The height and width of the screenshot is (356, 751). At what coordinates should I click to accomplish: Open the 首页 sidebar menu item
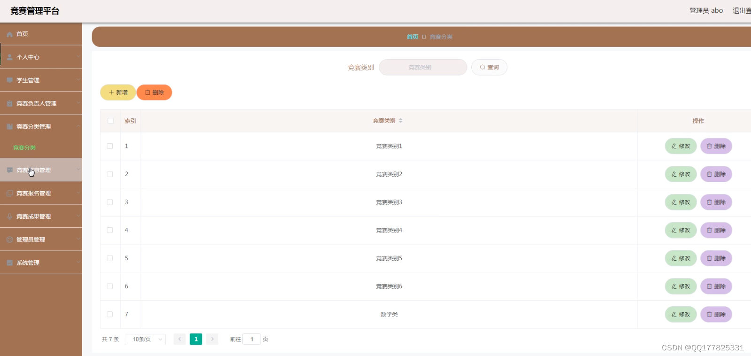(x=41, y=34)
